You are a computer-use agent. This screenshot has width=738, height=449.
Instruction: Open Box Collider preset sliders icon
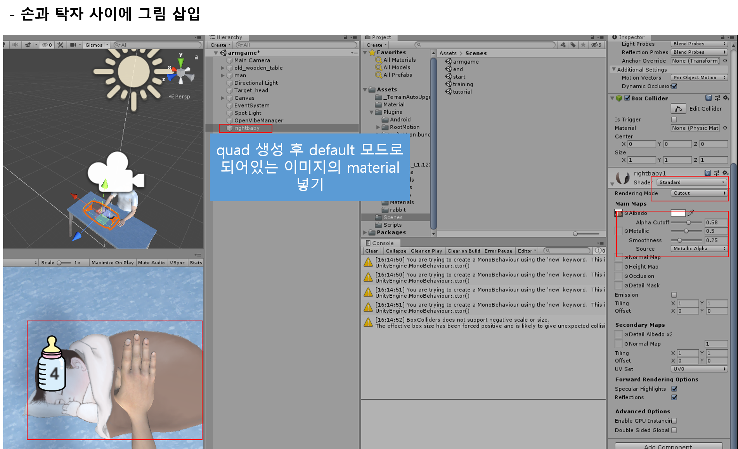point(717,98)
